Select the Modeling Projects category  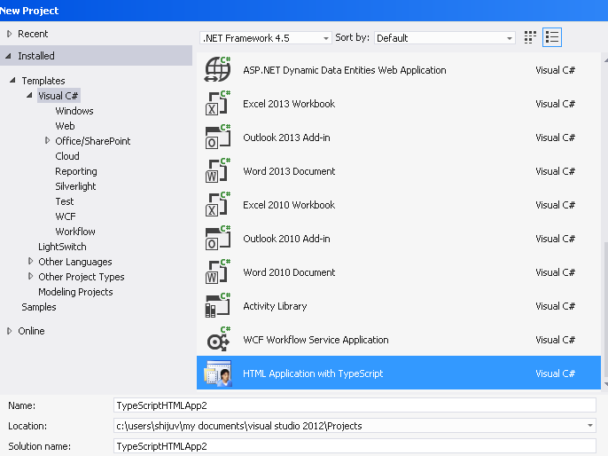point(75,292)
